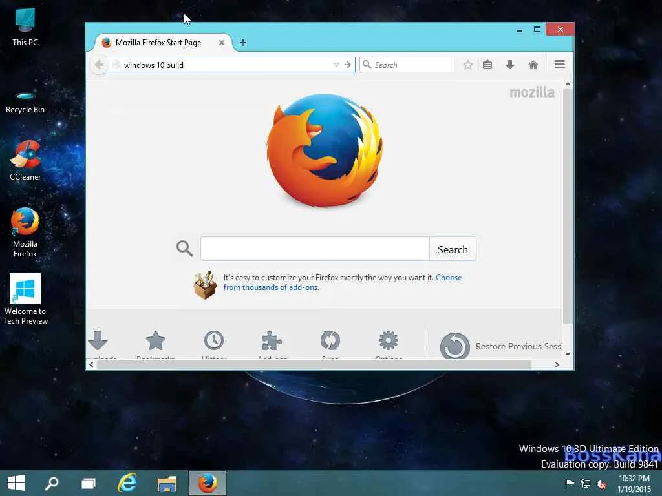Click the network icon in system tray

[586, 483]
